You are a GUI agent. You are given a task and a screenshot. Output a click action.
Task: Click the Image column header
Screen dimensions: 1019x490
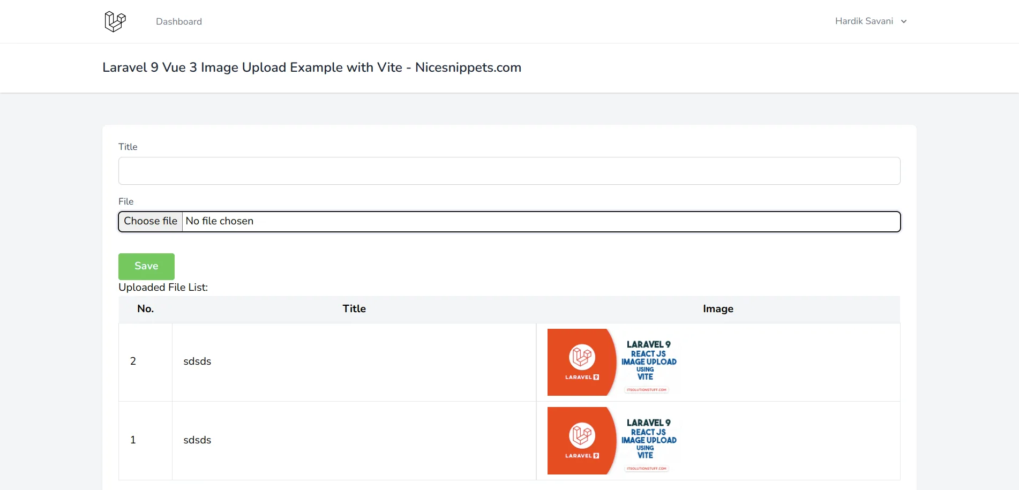[718, 309]
